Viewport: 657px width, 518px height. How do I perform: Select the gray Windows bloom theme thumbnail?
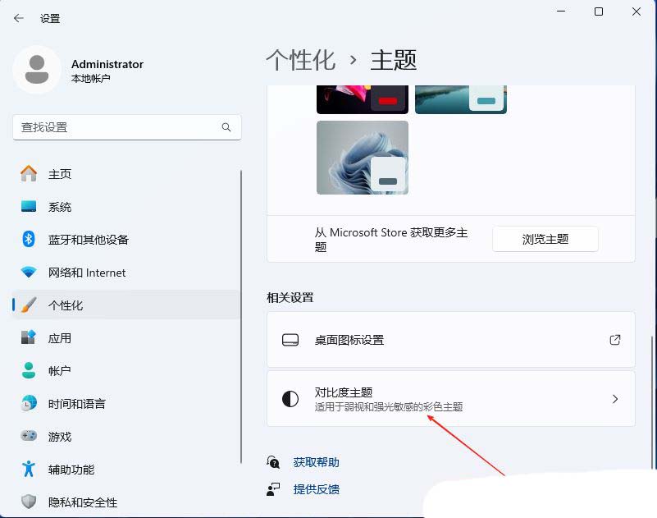[362, 158]
